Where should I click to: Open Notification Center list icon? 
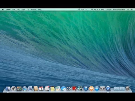pyautogui.click(x=132, y=10)
